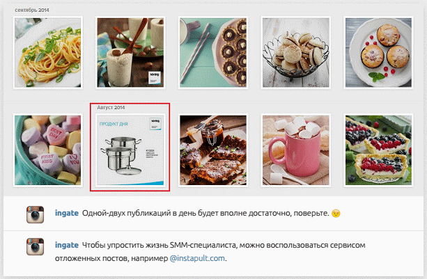Open the macarons in wire basket photo
This screenshot has width=427, height=279.
(296, 52)
